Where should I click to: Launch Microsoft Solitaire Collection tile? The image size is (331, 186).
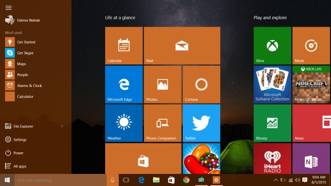point(272,84)
